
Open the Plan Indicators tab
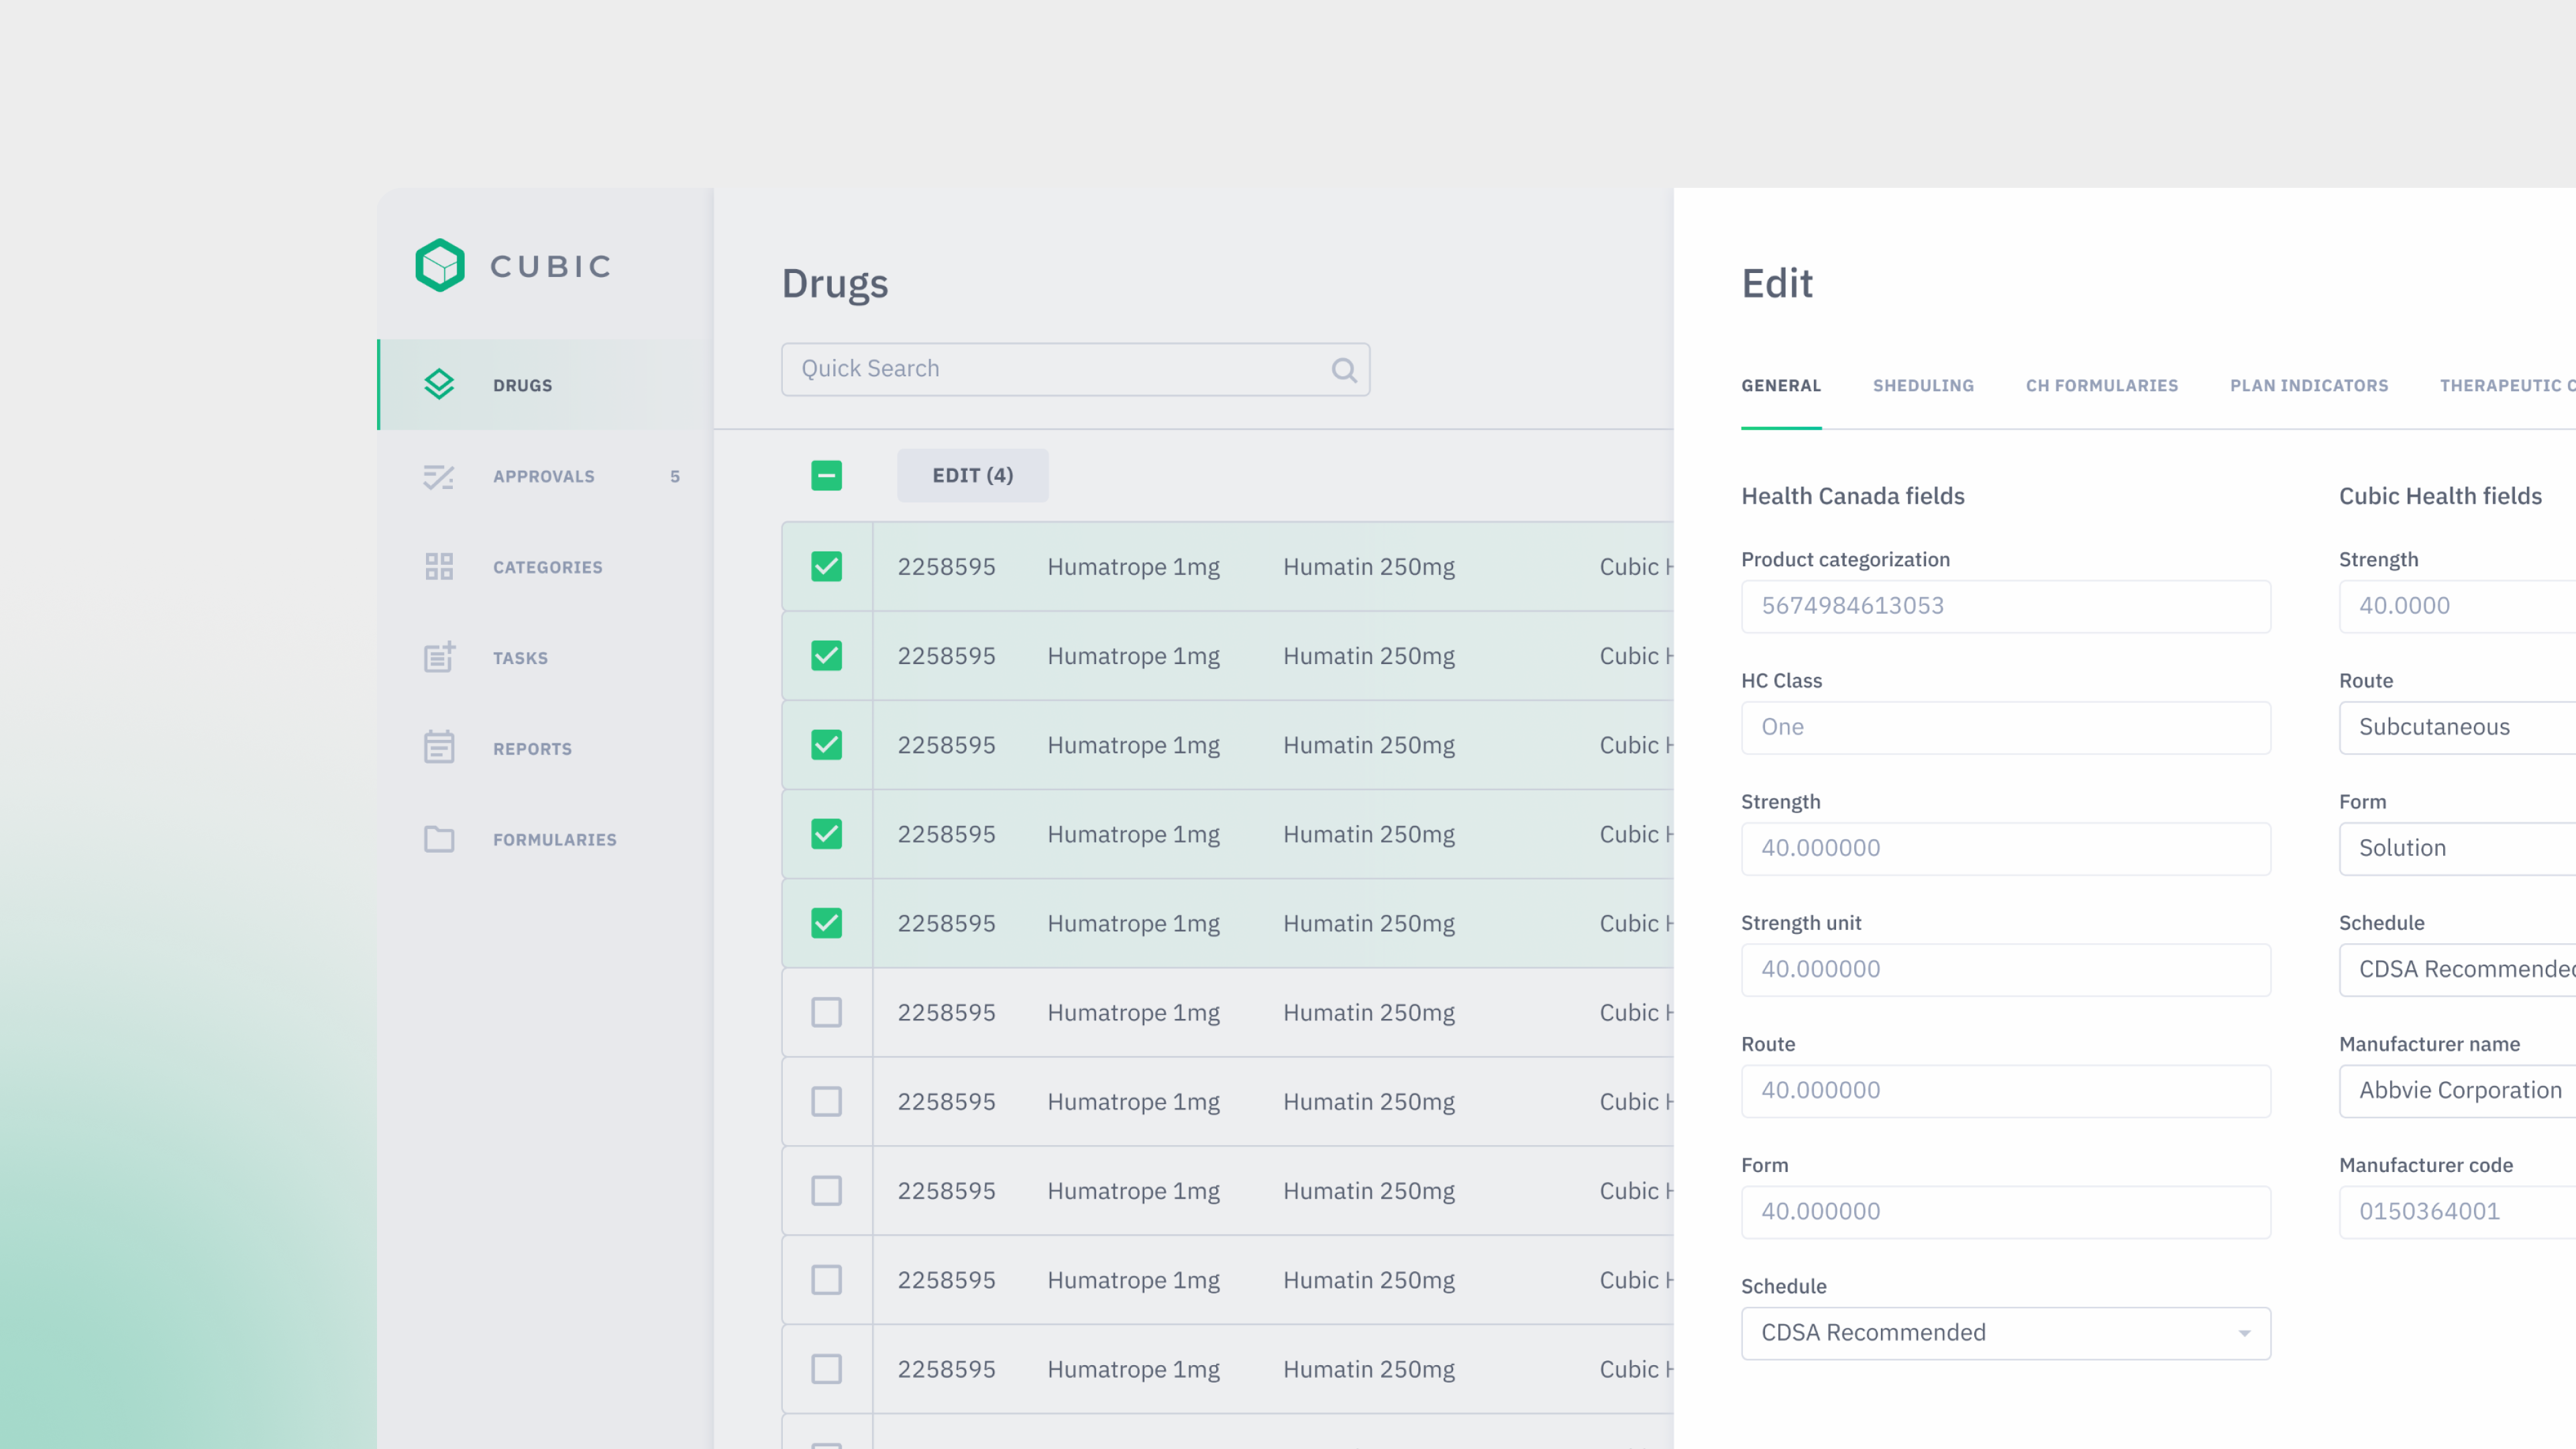[x=2308, y=386]
